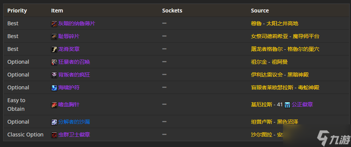Click the icon beside 耻辱碎片
Image resolution: width=351 pixels, height=147 pixels.
[54, 37]
